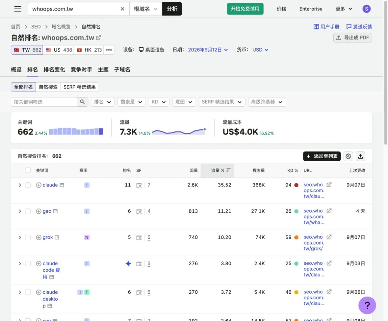This screenshot has height=321, width=388.
Task: Click keywords trend bar chart
Action: 76,131
